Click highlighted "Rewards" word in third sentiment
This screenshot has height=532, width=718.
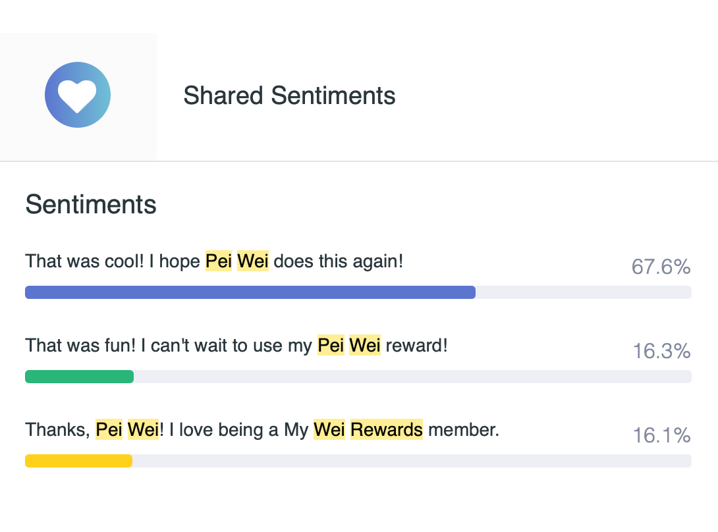point(387,430)
